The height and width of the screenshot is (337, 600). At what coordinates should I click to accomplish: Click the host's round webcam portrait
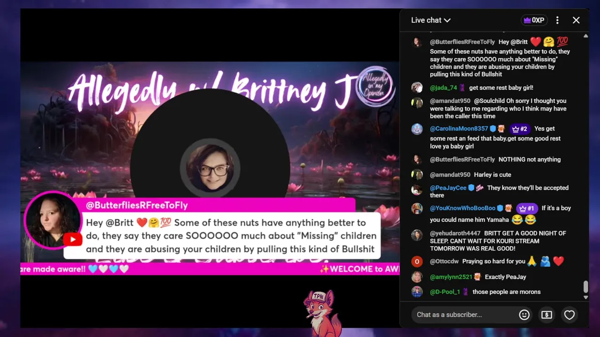pos(210,168)
